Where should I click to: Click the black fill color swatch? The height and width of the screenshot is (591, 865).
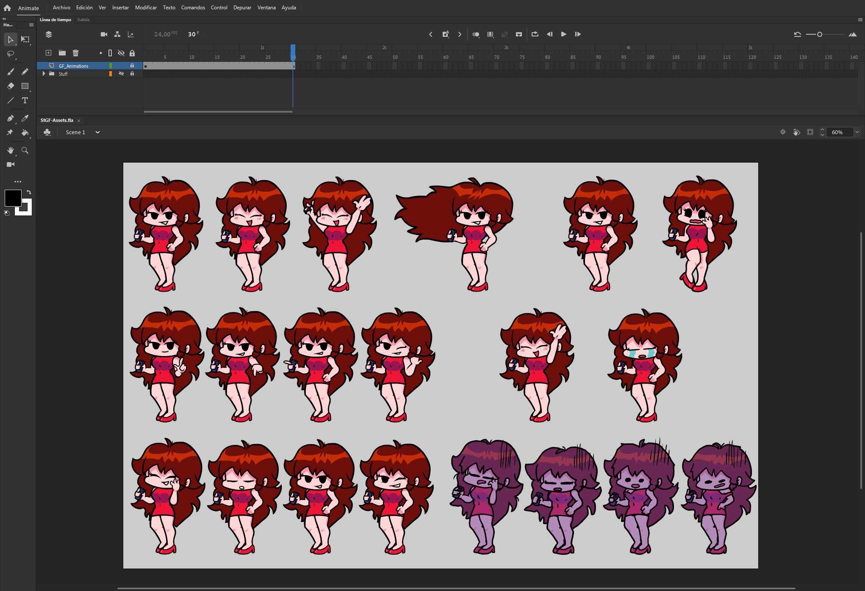click(13, 198)
